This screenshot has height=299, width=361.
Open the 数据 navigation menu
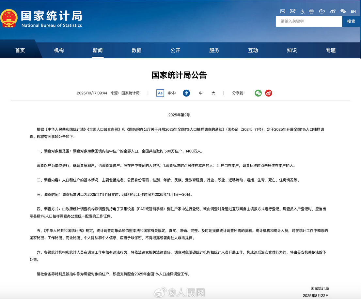click(x=136, y=50)
